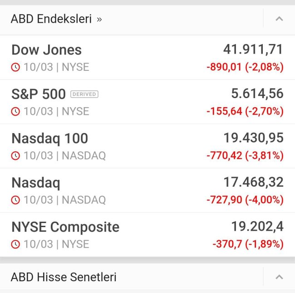Click the Nasdaq change -727,90 (-4,00%)
The height and width of the screenshot is (293, 295).
pyautogui.click(x=245, y=199)
